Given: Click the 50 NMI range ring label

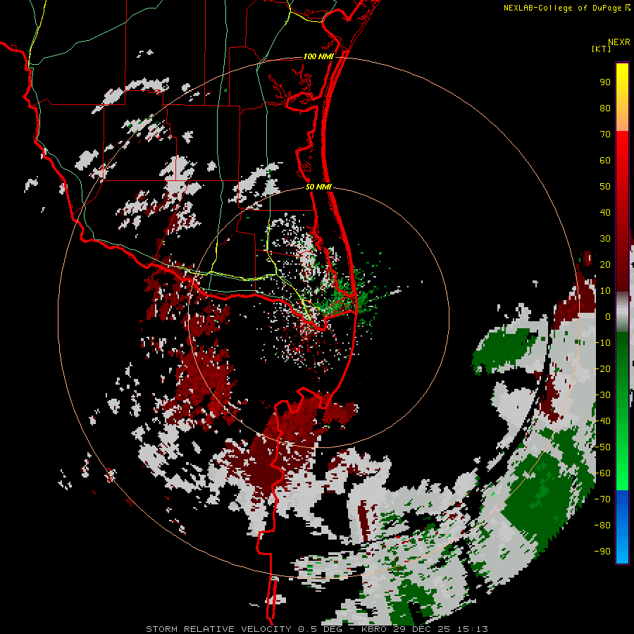Looking at the screenshot, I should 318,187.
